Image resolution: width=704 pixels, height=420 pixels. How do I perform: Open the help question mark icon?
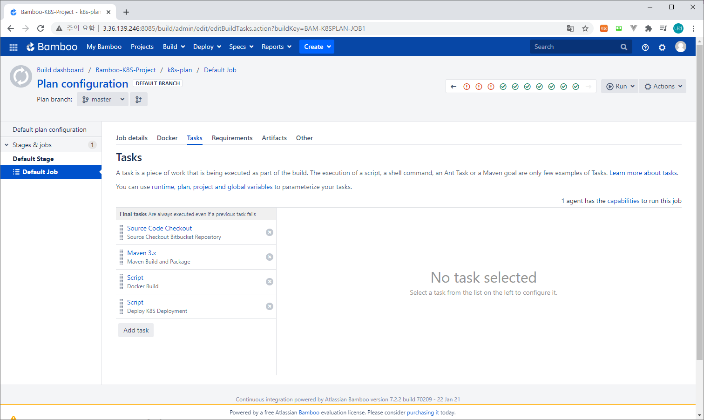(x=645, y=47)
